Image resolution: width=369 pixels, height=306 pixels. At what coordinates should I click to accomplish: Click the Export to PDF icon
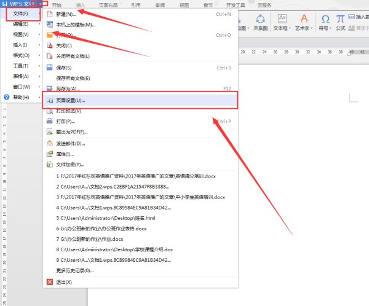(x=50, y=132)
